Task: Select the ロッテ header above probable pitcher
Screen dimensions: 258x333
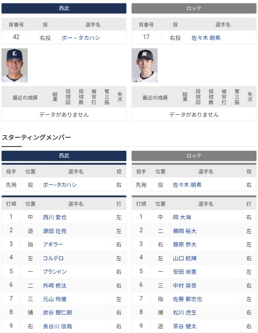Action: point(194,8)
